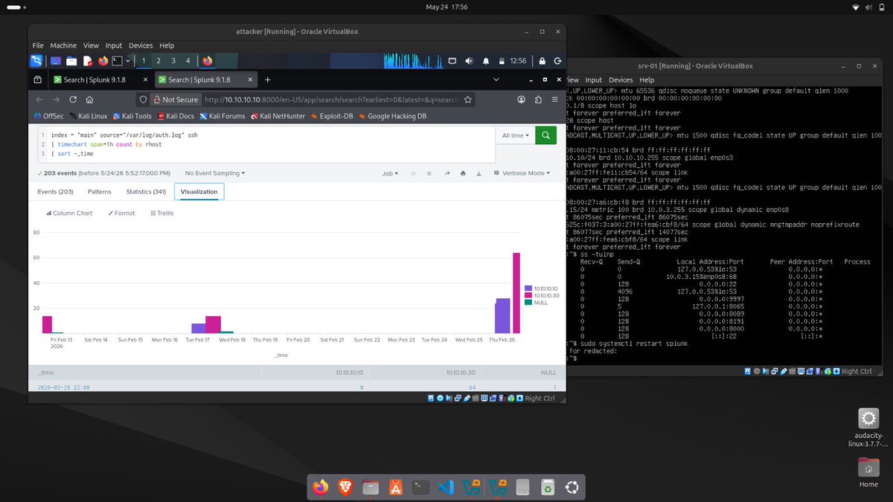Toggle the 10.10.10.30 legend series
The image size is (893, 502).
(540, 295)
